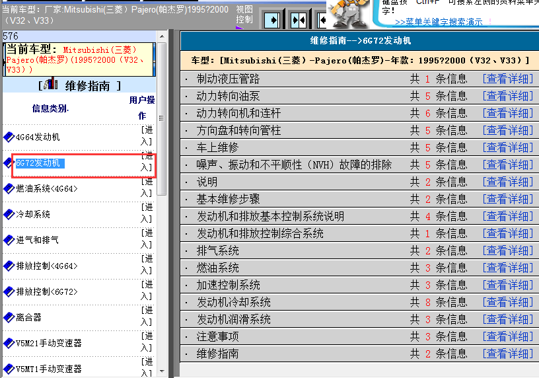Open 查看详细 for 车上维修

(x=508, y=147)
